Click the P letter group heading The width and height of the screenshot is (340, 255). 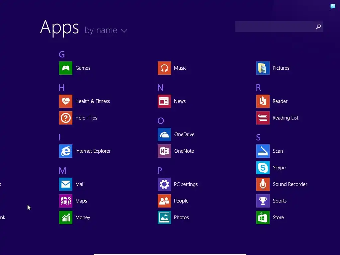[160, 171]
